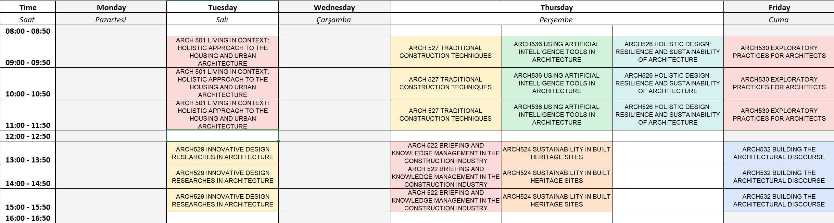834x223 pixels.
Task: Select ARCH536 cell in the 11:00 row
Action: pyautogui.click(x=556, y=115)
